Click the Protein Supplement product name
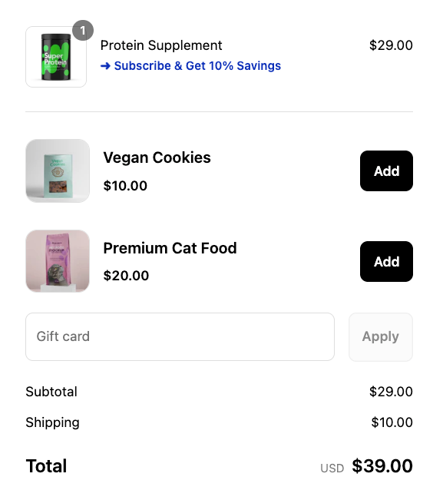Image resolution: width=443 pixels, height=490 pixels. 161,45
